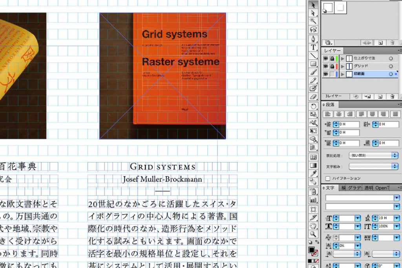Select the Eyedropper tool

[x=313, y=174]
